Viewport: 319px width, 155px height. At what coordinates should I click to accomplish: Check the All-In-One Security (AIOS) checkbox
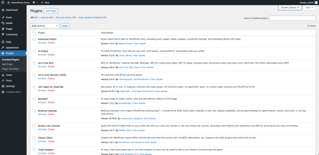[x=34, y=75]
